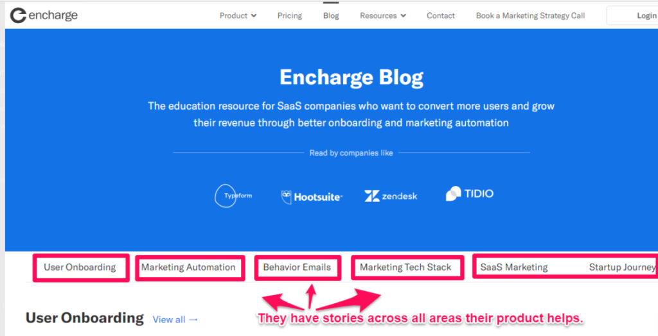658x336 pixels.
Task: Expand the Resources dropdown menu
Action: [383, 15]
